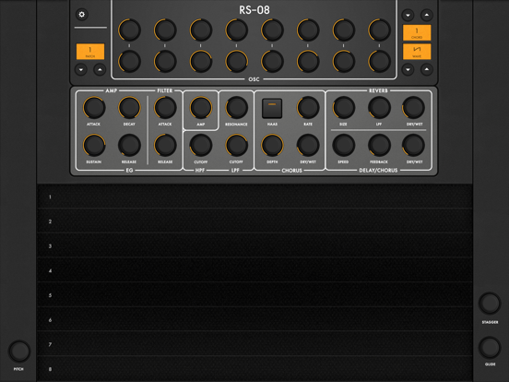The height and width of the screenshot is (382, 509).
Task: Click the LPF Cutoff knob
Action: (236, 145)
